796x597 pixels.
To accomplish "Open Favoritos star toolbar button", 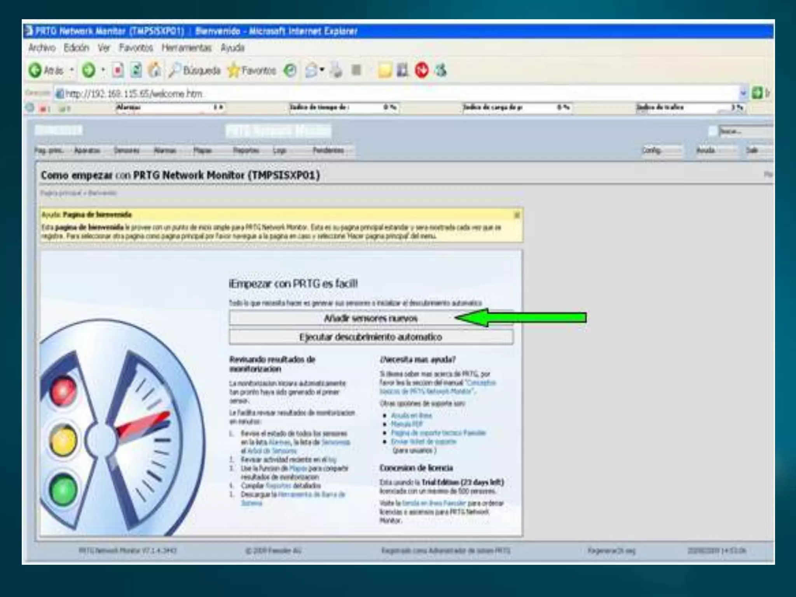I will [252, 70].
